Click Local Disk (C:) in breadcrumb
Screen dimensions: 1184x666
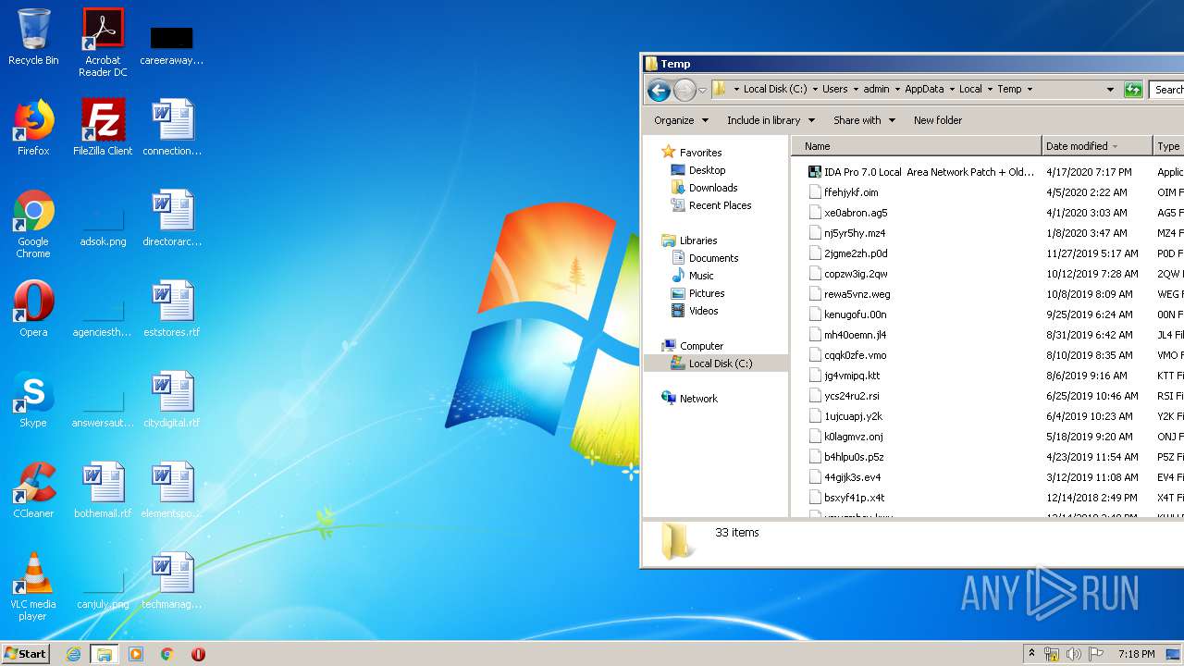tap(775, 90)
